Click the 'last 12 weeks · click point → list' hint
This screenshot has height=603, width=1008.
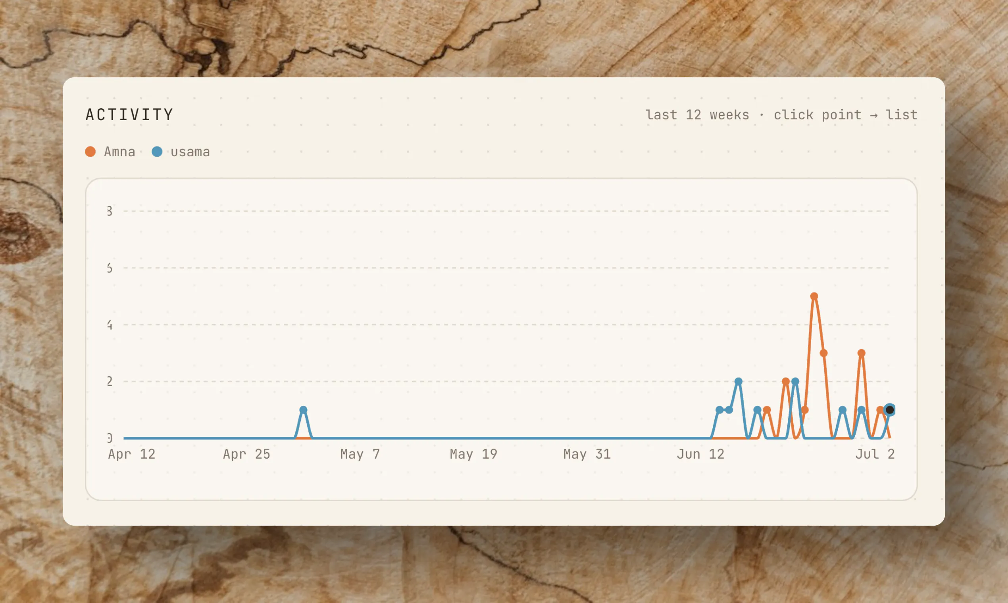tap(781, 115)
